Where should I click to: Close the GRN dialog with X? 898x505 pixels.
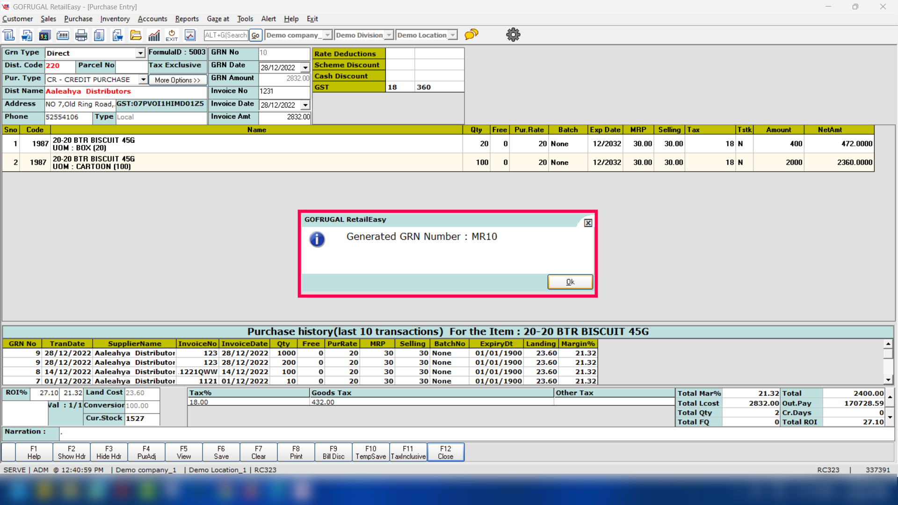(x=588, y=223)
